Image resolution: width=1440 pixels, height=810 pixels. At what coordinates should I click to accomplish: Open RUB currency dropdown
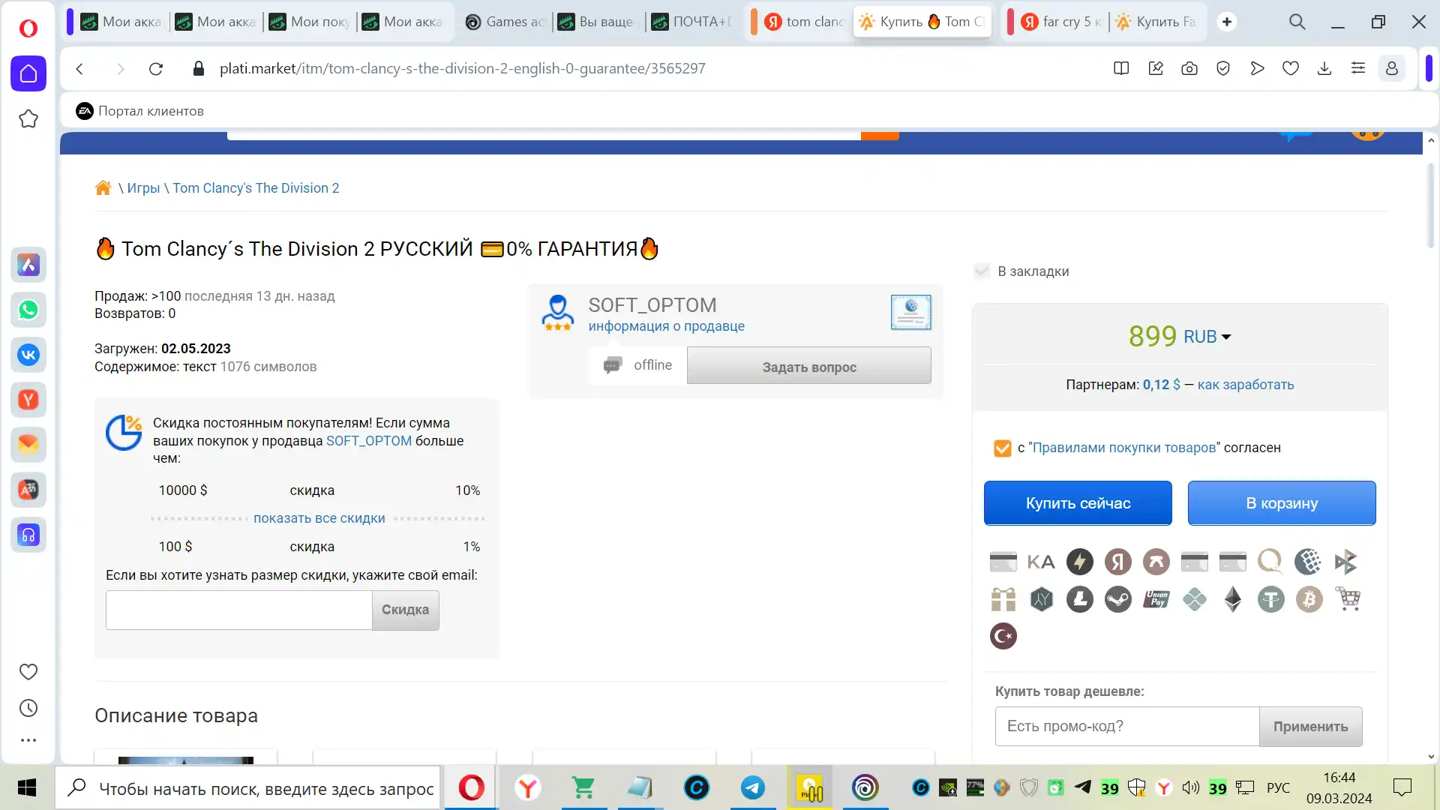[x=1207, y=337]
